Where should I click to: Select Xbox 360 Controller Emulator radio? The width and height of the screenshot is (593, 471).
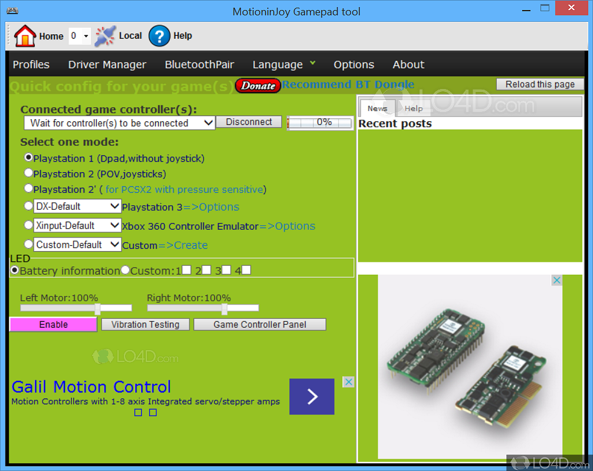coord(28,225)
